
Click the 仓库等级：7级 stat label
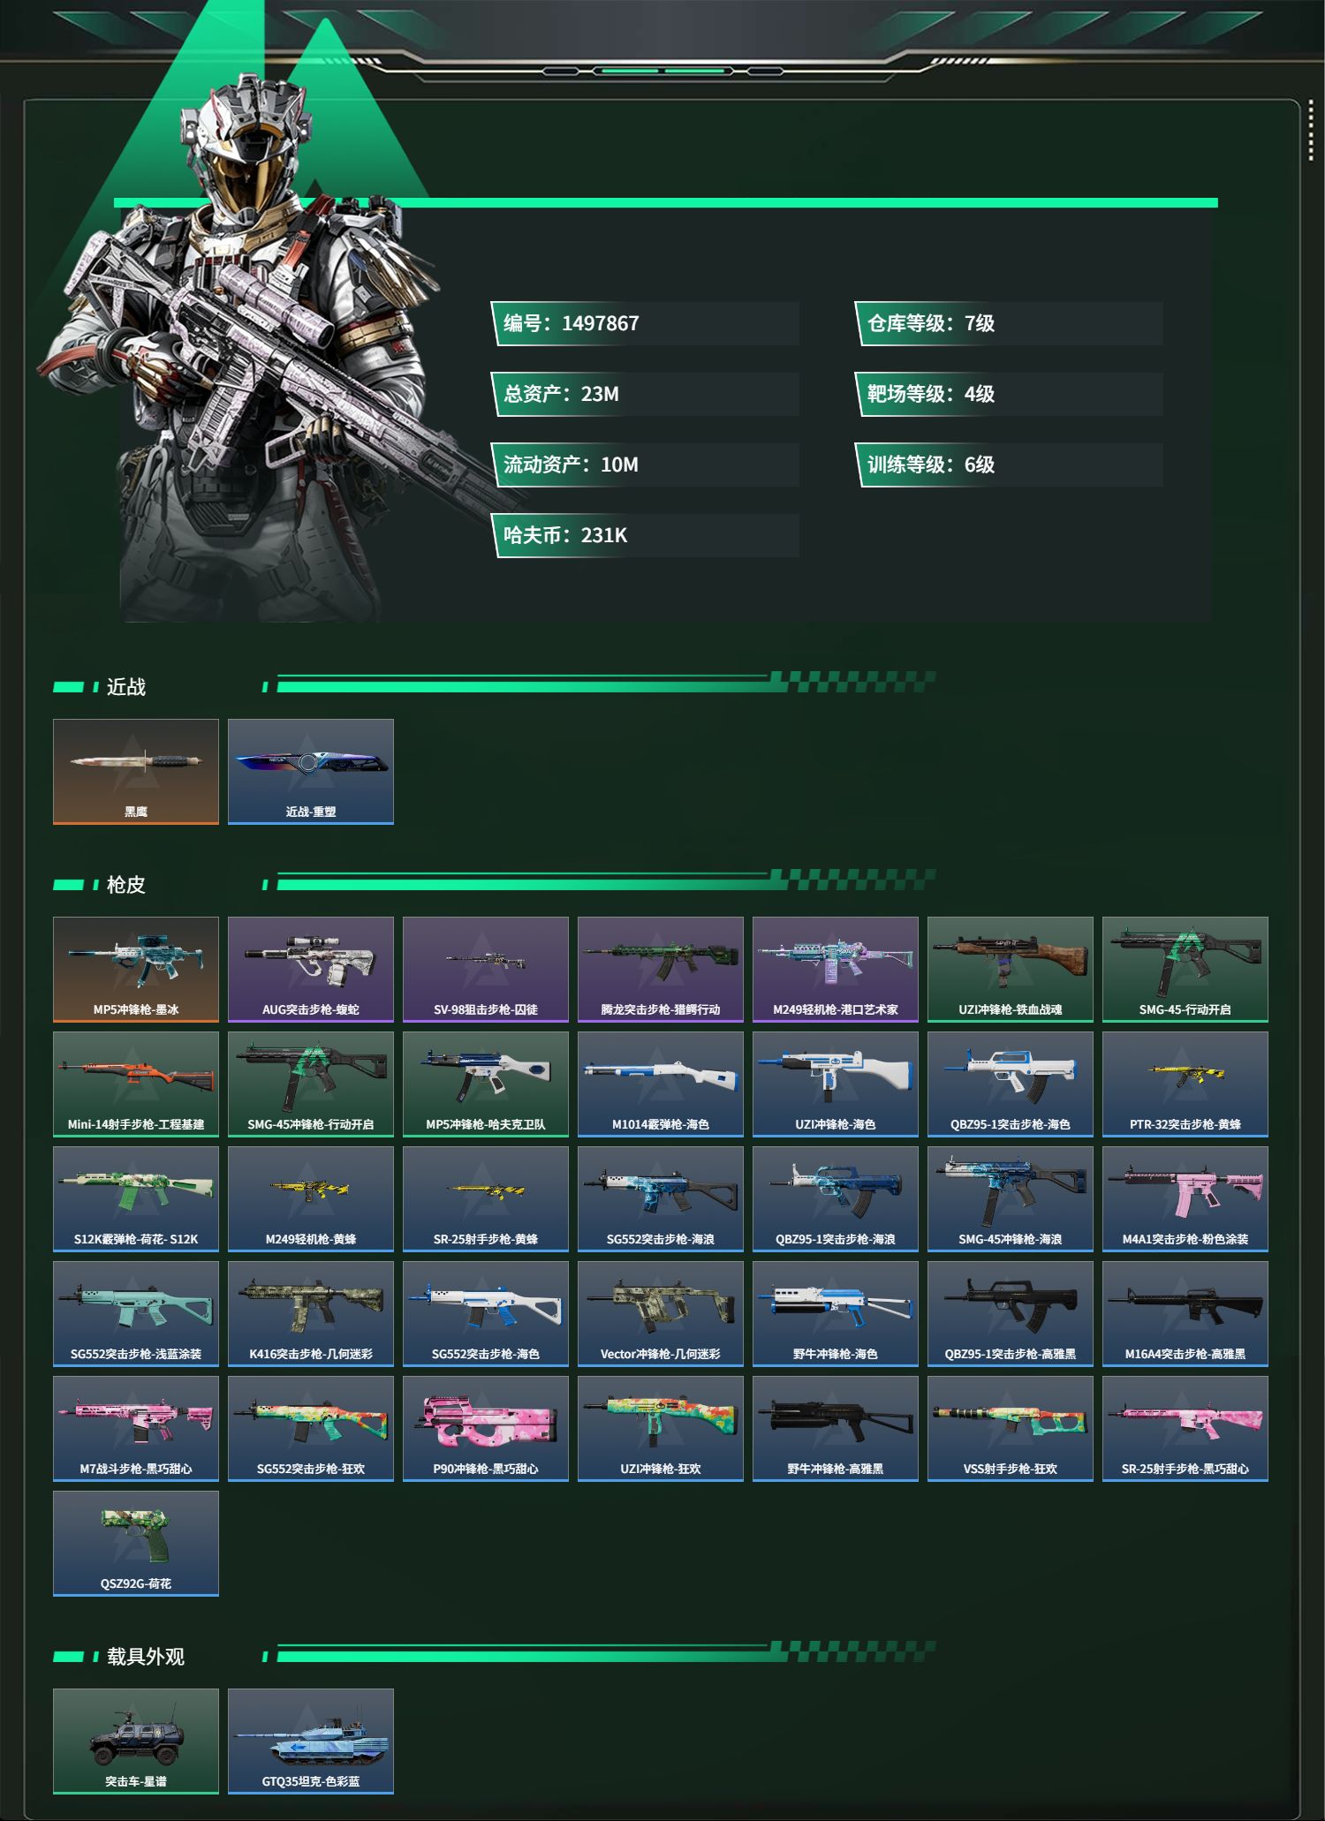point(1010,323)
